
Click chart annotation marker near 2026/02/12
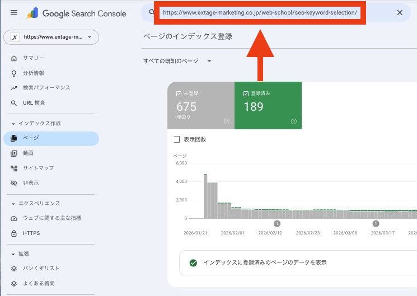click(277, 224)
